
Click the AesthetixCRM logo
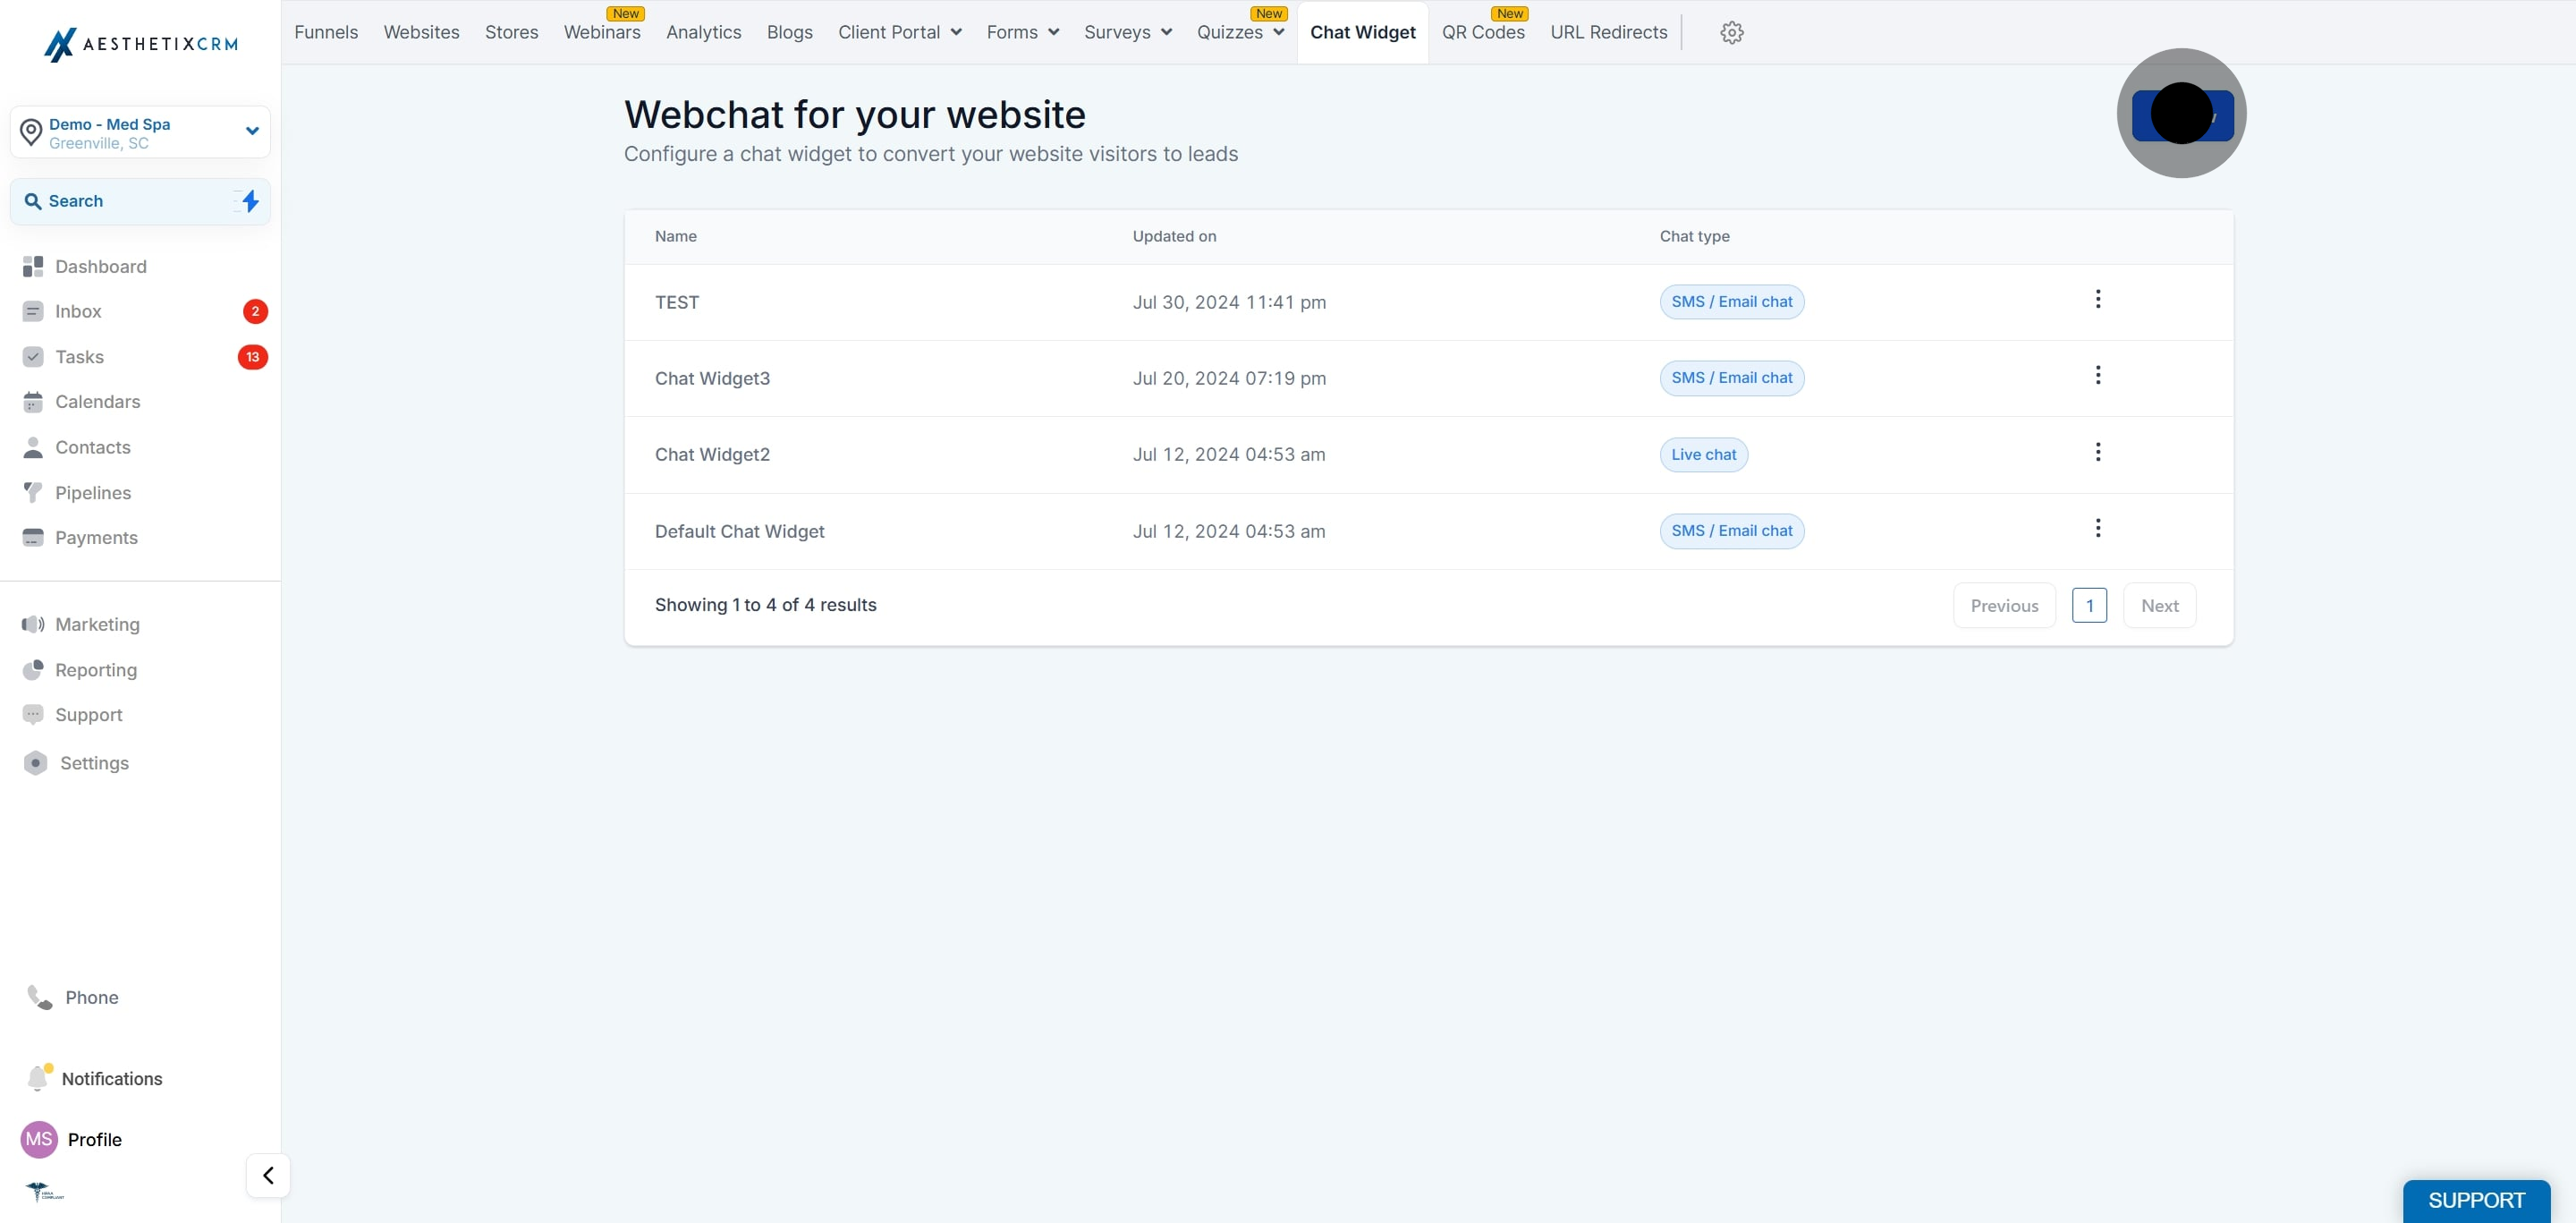coord(141,44)
